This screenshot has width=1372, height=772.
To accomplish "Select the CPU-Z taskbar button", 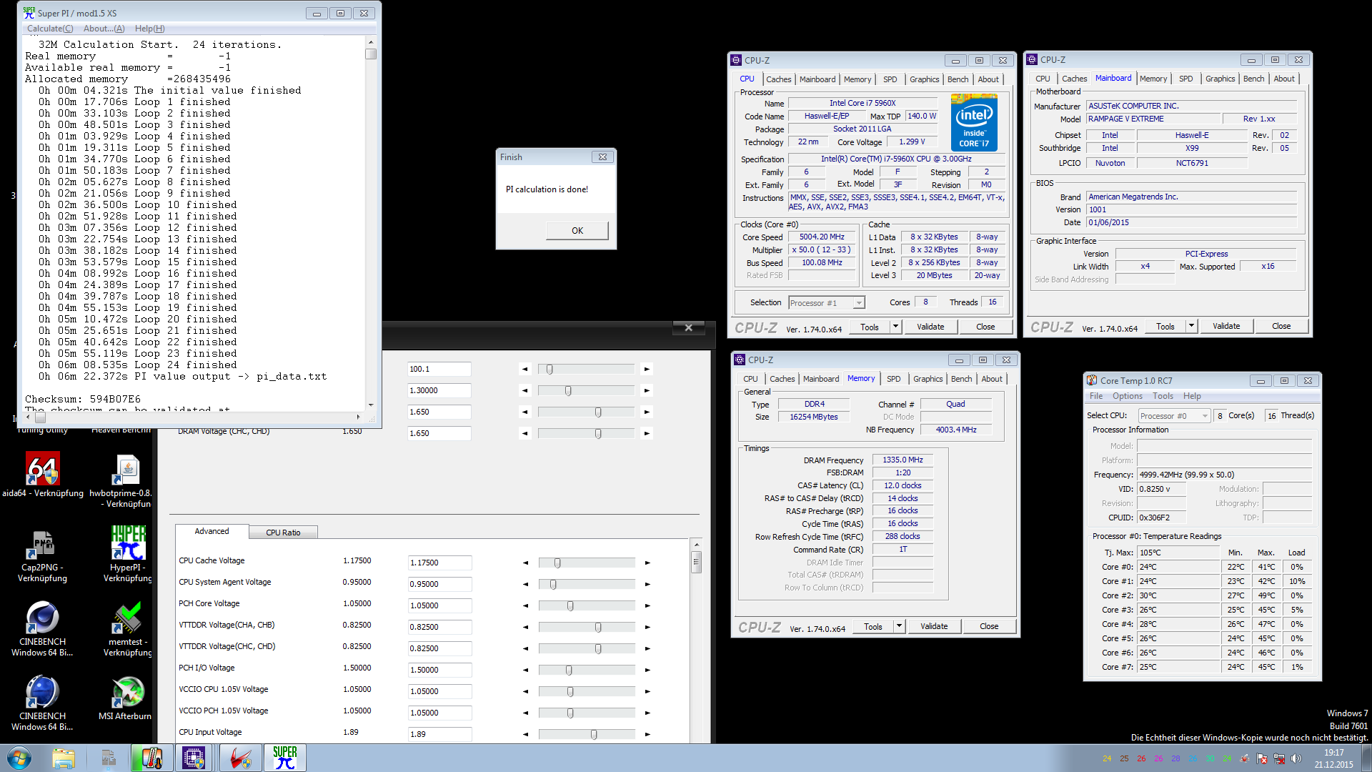I will pyautogui.click(x=194, y=758).
